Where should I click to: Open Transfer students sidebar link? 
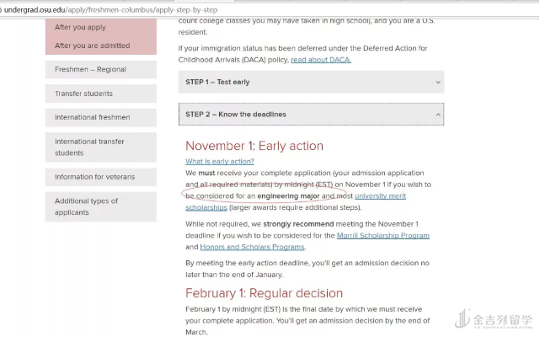[84, 94]
